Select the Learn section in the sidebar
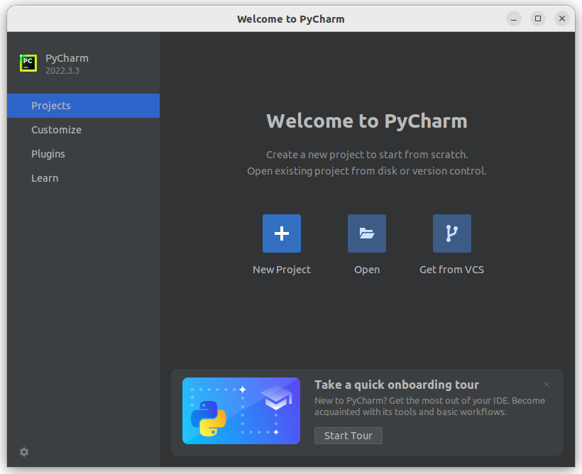 [x=45, y=178]
